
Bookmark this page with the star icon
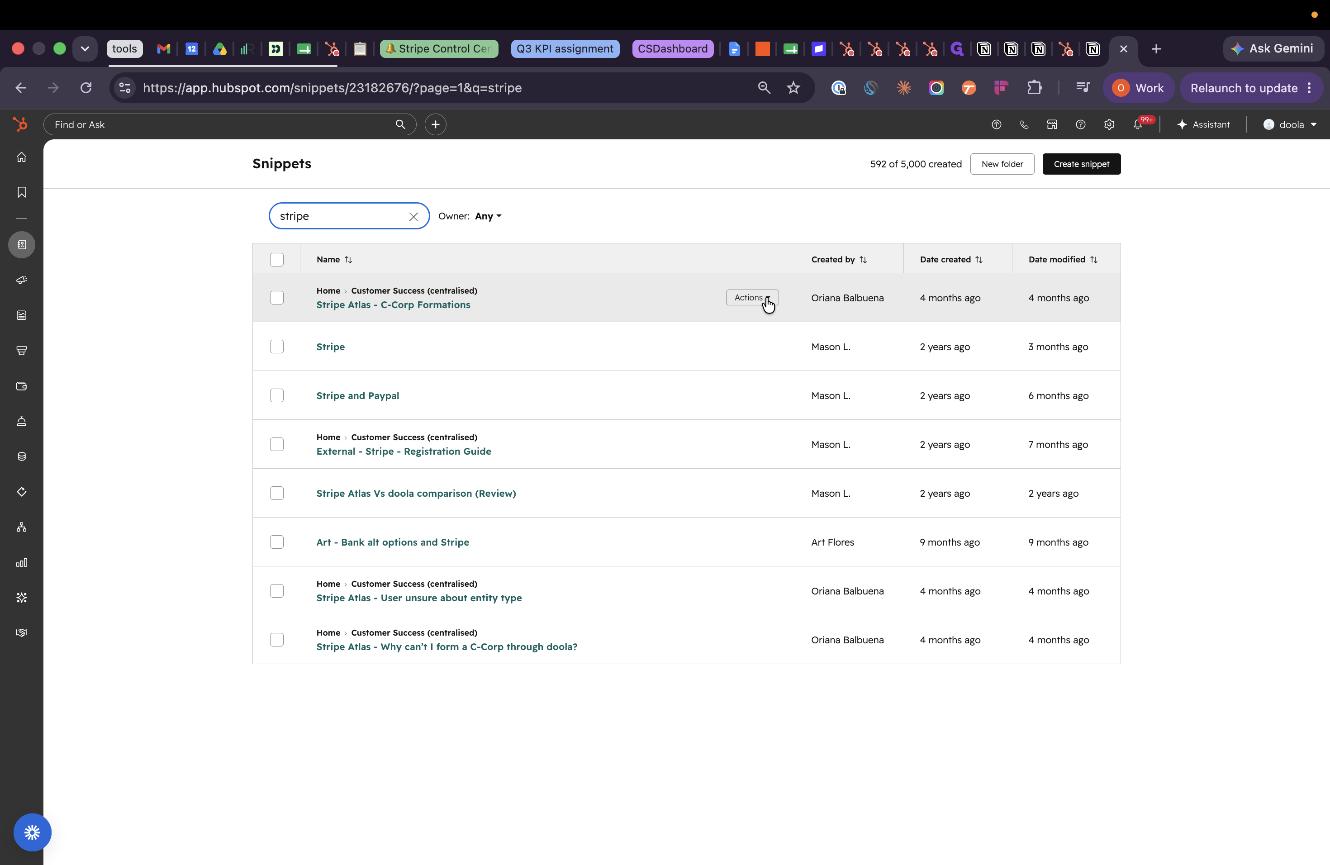[793, 88]
